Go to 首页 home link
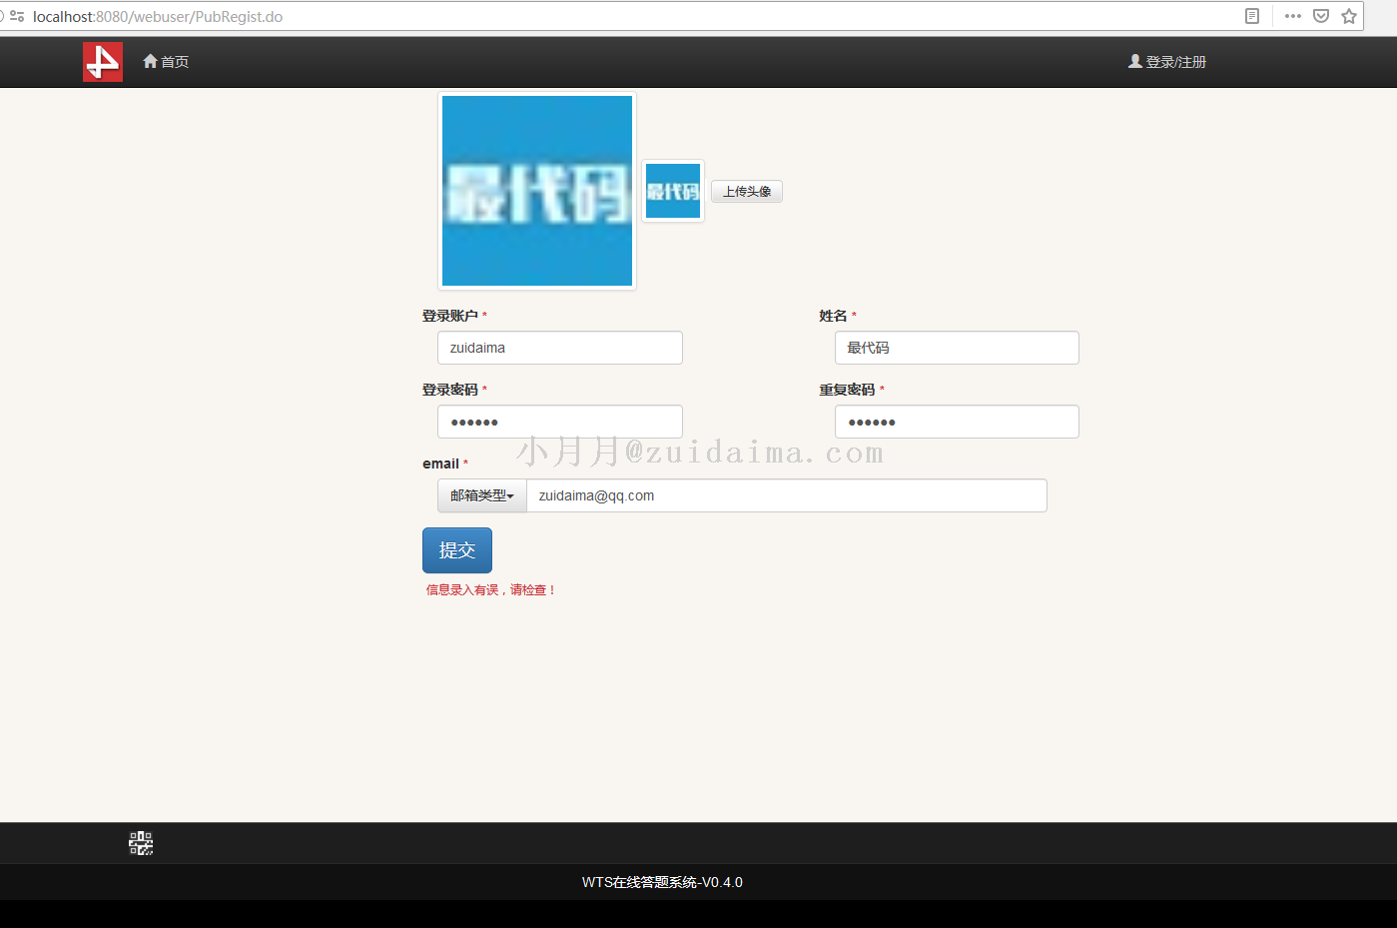This screenshot has width=1397, height=928. (166, 62)
